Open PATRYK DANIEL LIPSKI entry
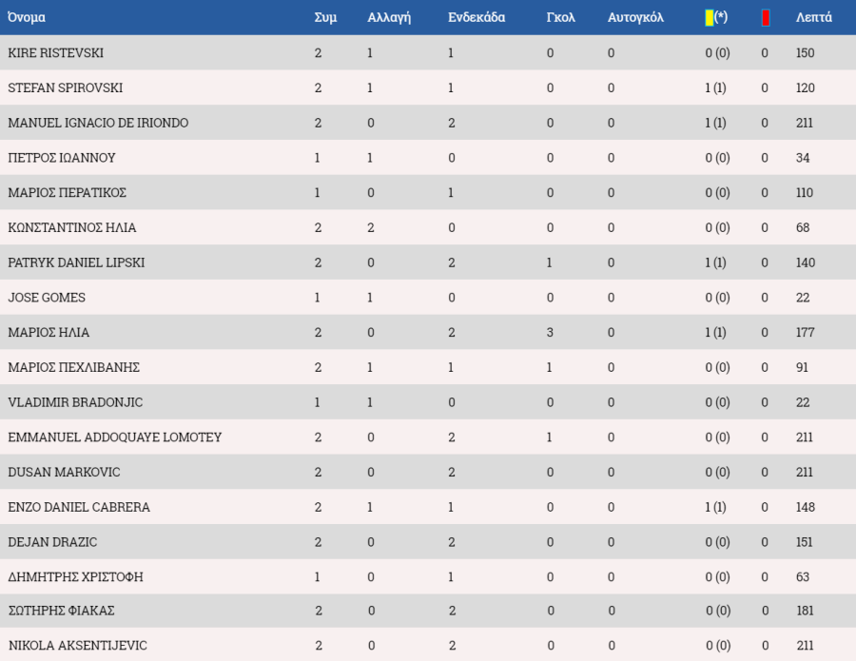Viewport: 856px width, 661px height. (x=428, y=262)
